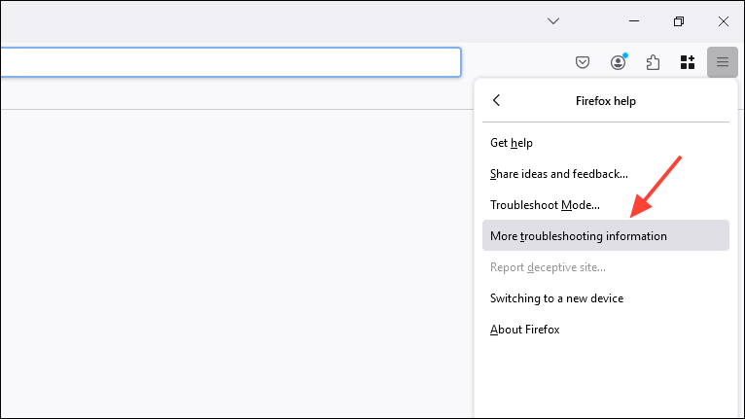
Task: Select Get help menu entry
Action: (605, 143)
